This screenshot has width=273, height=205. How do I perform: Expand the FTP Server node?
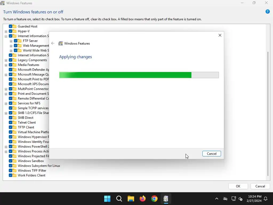click(11, 41)
